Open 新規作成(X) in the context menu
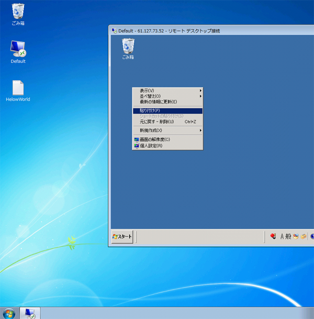 point(167,130)
